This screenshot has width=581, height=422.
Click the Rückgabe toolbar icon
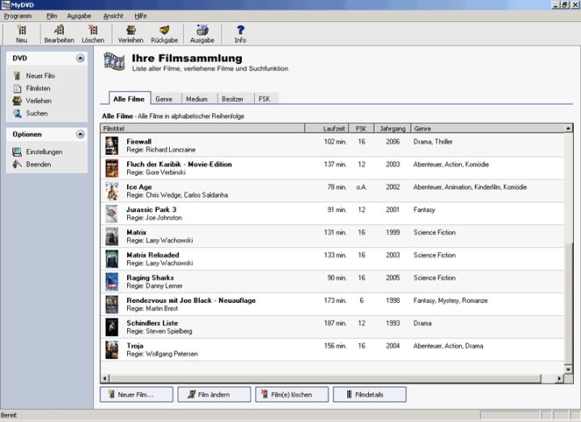[163, 30]
